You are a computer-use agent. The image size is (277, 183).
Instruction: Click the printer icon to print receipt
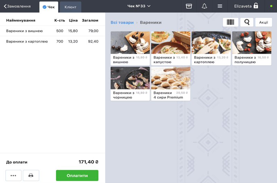(31, 175)
